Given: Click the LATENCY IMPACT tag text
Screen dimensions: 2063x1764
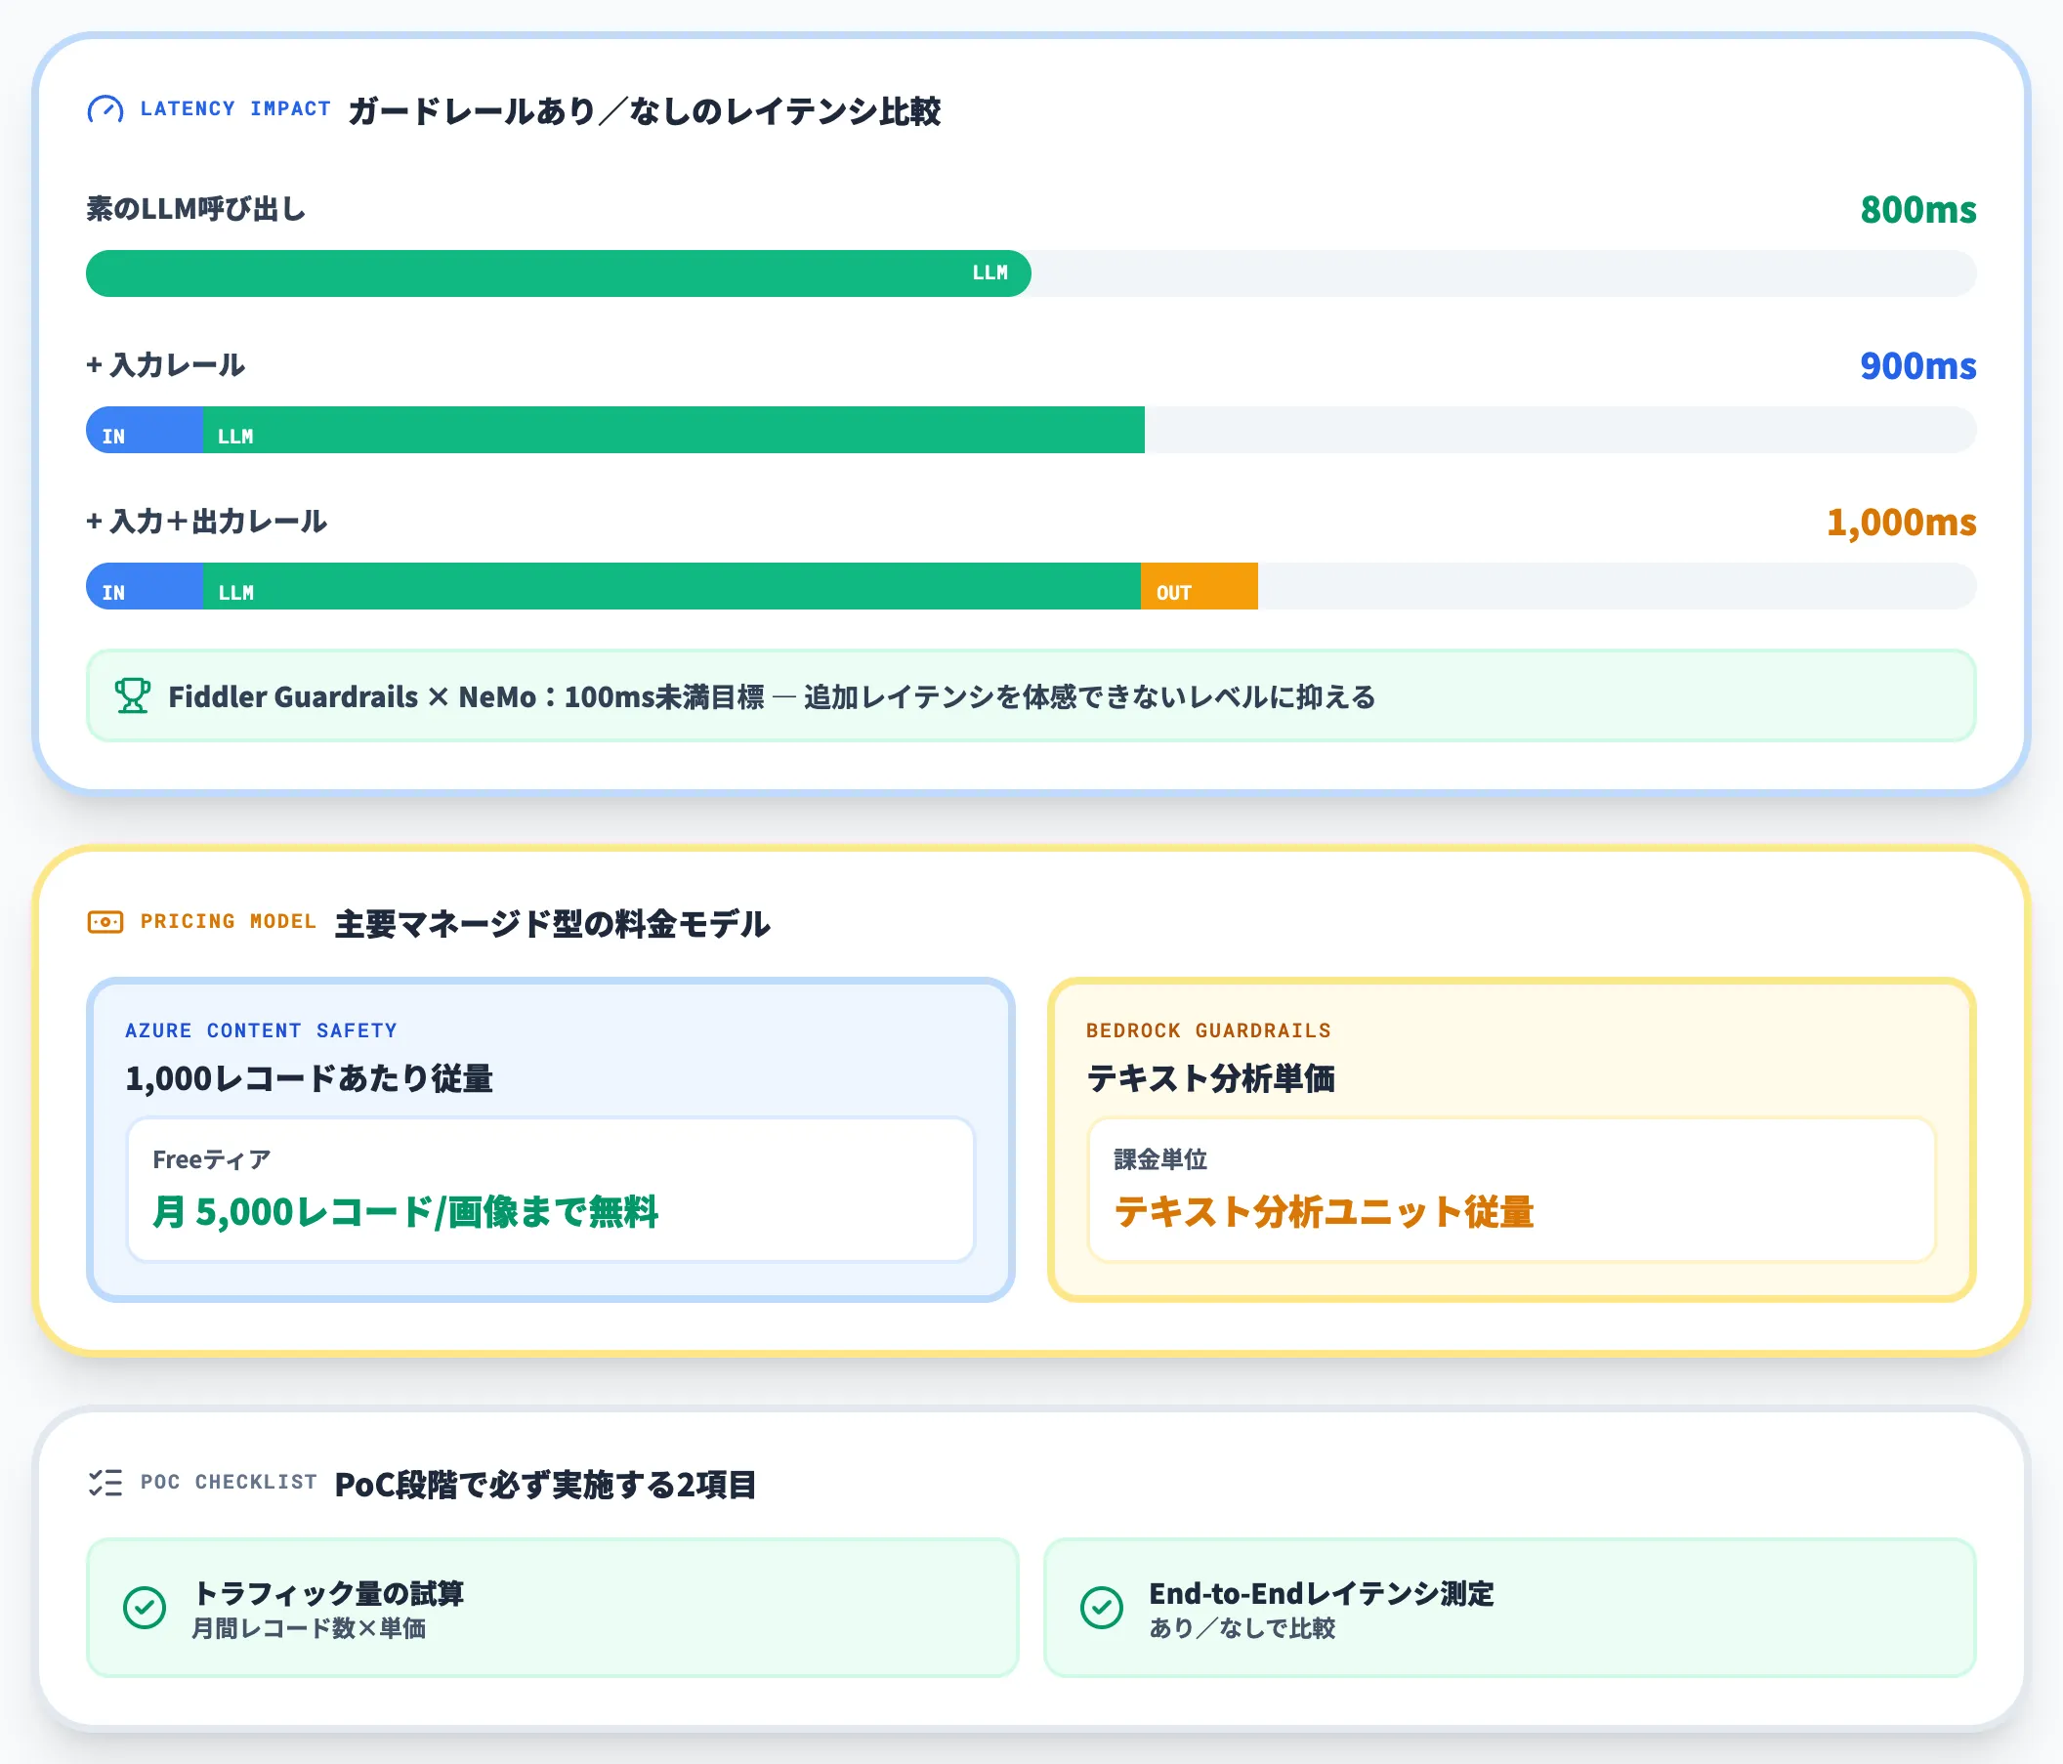Looking at the screenshot, I should (x=235, y=108).
